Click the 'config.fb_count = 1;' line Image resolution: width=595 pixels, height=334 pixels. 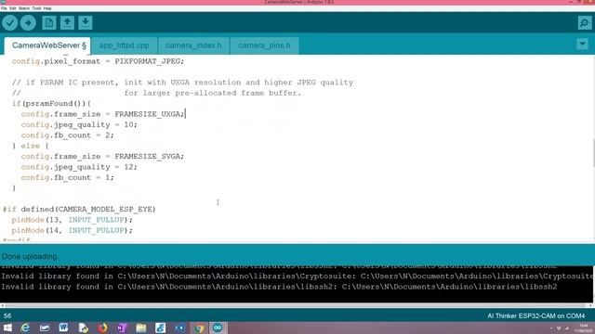[67, 177]
